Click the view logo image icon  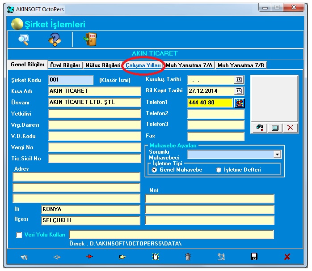tap(275, 128)
